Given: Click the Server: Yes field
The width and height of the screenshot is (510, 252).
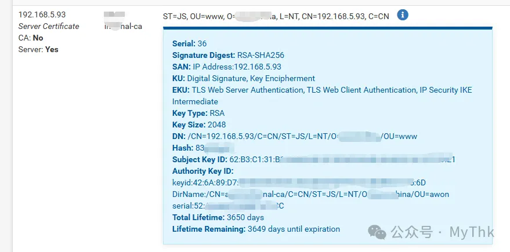Looking at the screenshot, I should click(x=38, y=50).
